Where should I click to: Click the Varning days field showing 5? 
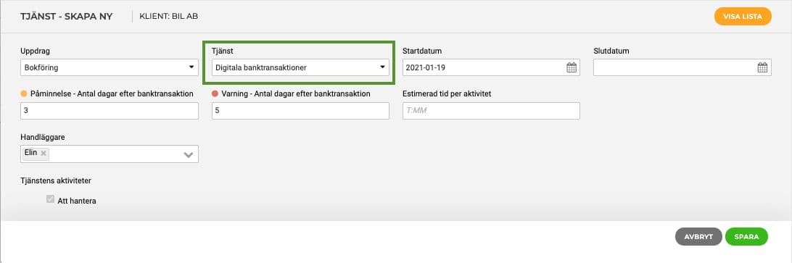coord(300,111)
